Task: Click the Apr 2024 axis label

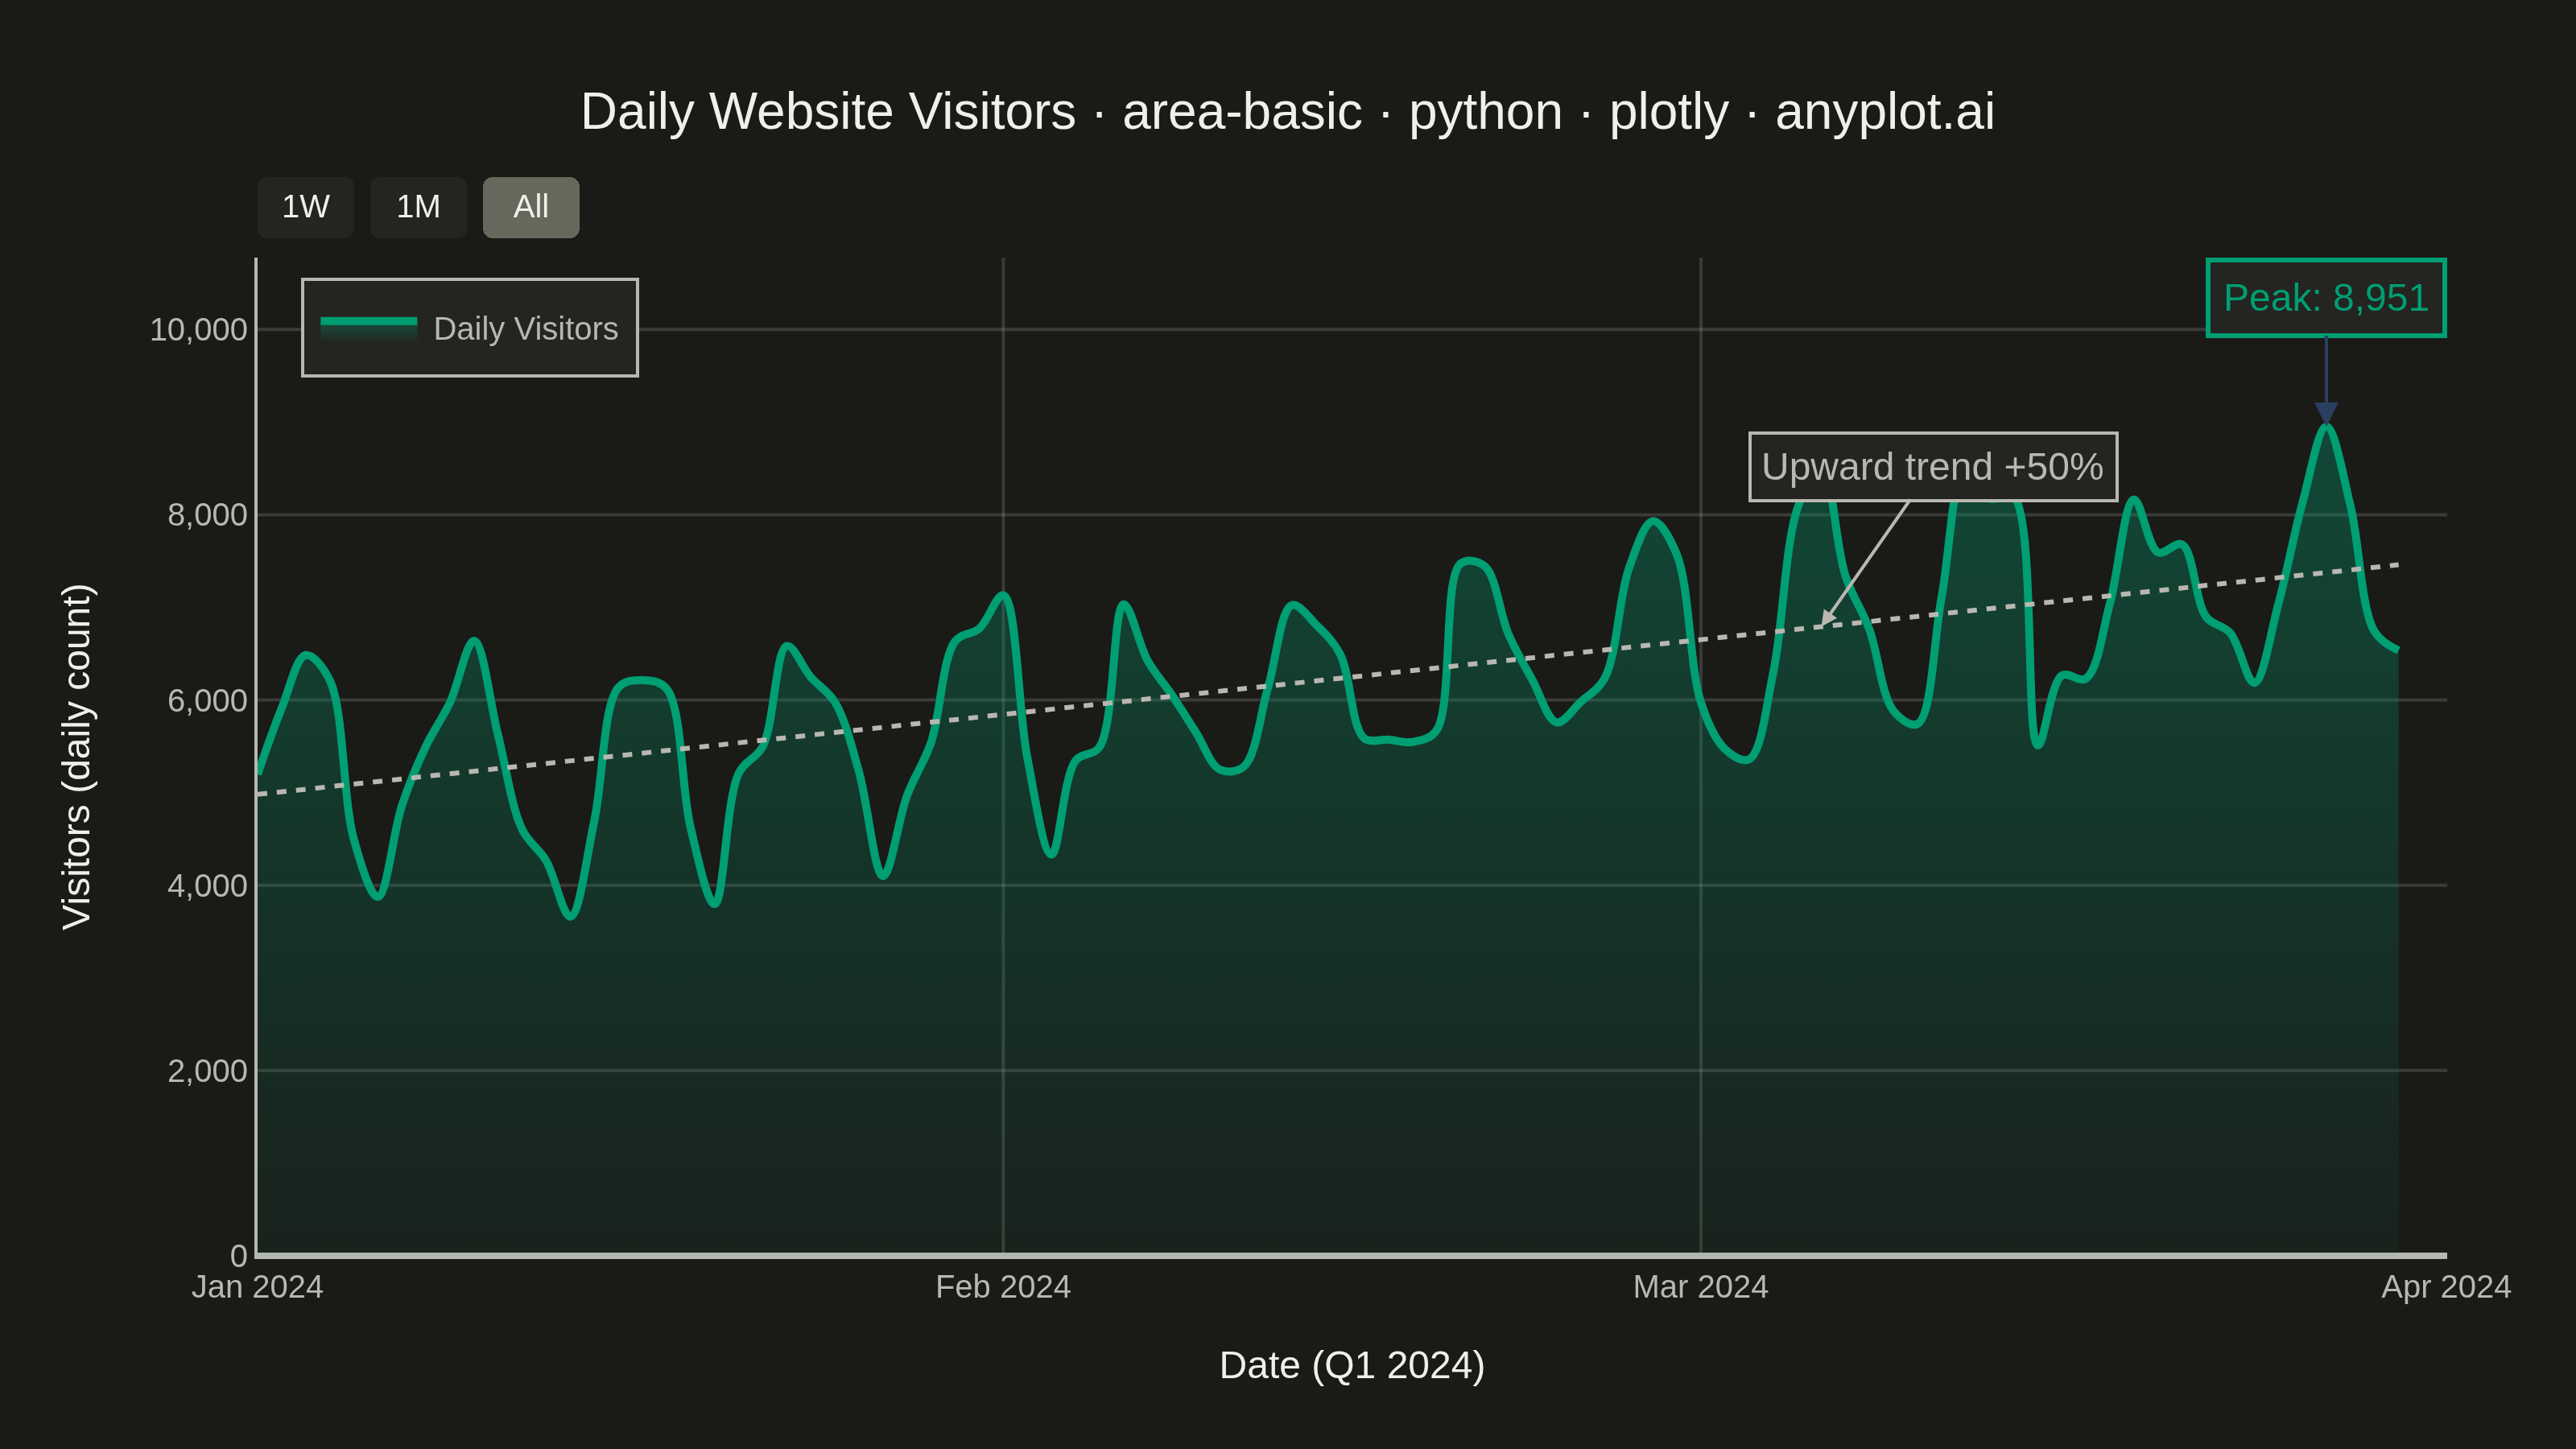Action: pos(2446,1286)
